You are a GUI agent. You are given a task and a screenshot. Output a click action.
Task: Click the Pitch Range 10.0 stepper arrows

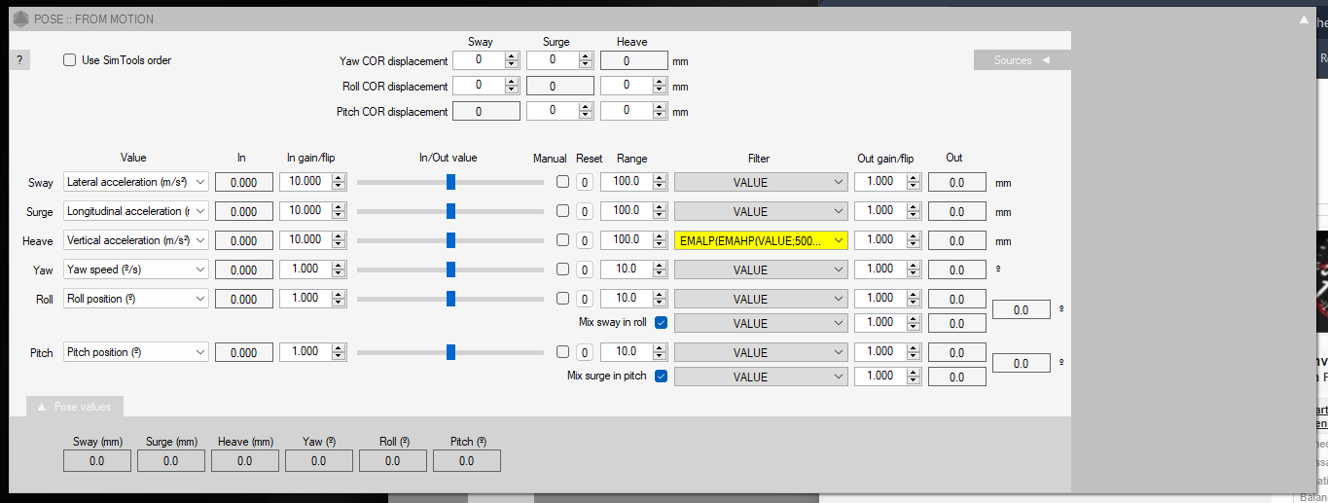(x=660, y=352)
